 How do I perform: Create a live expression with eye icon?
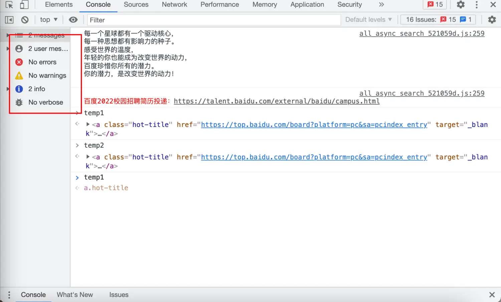point(73,20)
